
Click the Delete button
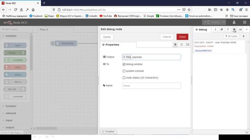(107, 37)
